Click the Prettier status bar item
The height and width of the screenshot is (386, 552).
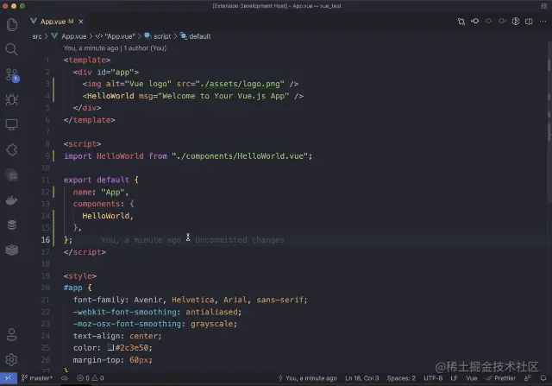click(x=500, y=378)
